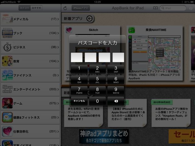Select the 教育 category icon
The width and height of the screenshot is (195, 146).
pos(7,61)
